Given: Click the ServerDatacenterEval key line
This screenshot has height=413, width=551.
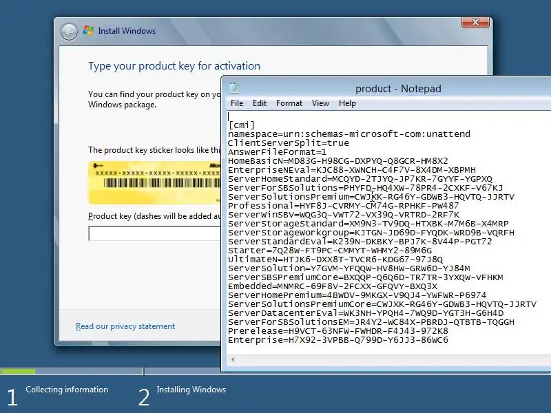Looking at the screenshot, I should [366, 313].
